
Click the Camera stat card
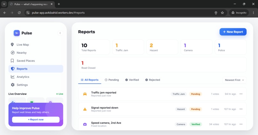pyautogui.click(x=197, y=47)
